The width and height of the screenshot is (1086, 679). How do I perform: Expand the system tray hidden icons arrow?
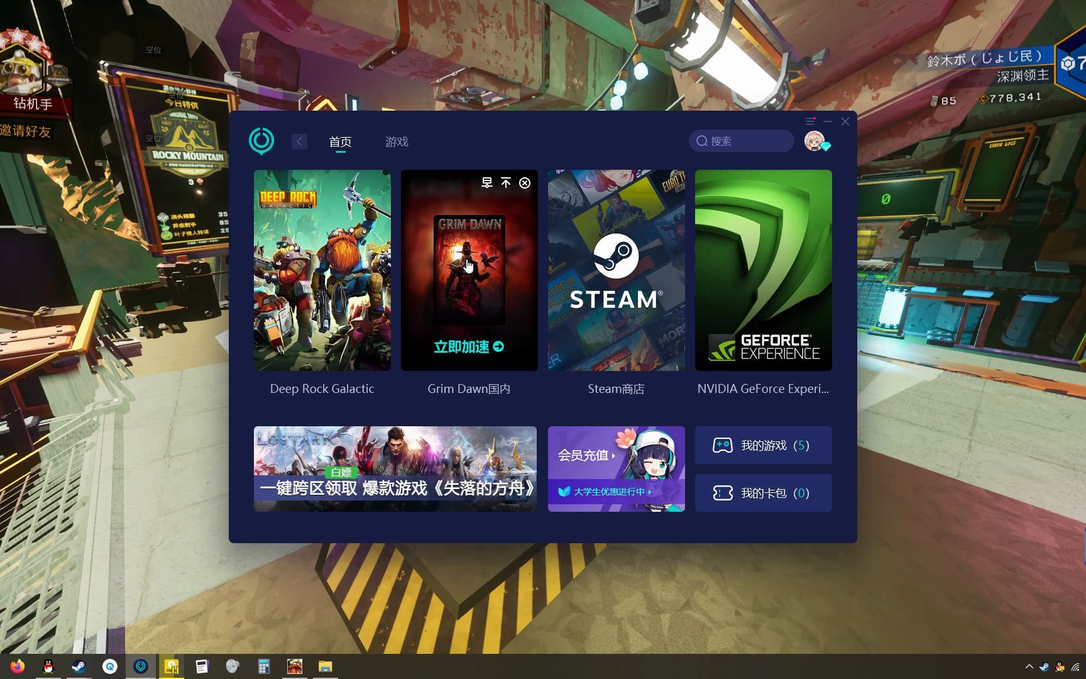(1029, 666)
